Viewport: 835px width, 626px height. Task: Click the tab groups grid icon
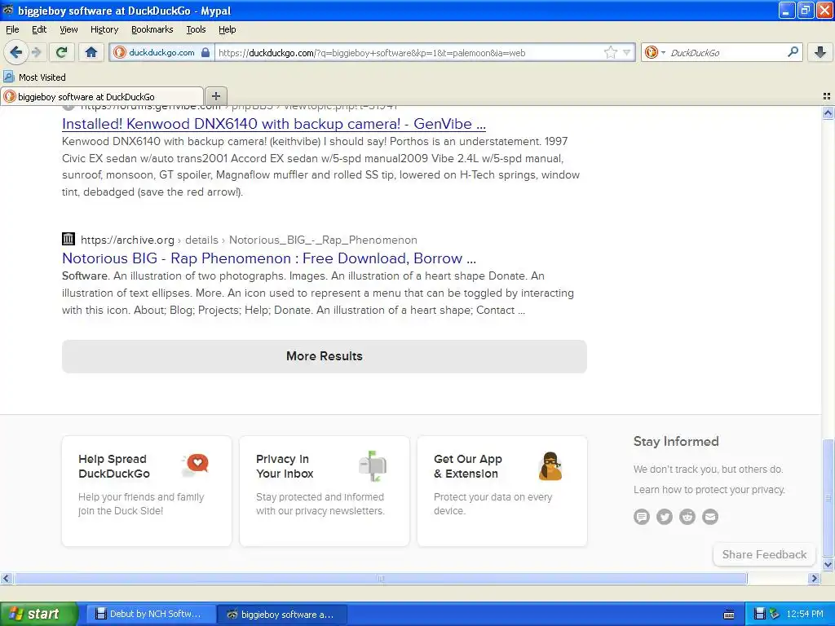pos(827,96)
